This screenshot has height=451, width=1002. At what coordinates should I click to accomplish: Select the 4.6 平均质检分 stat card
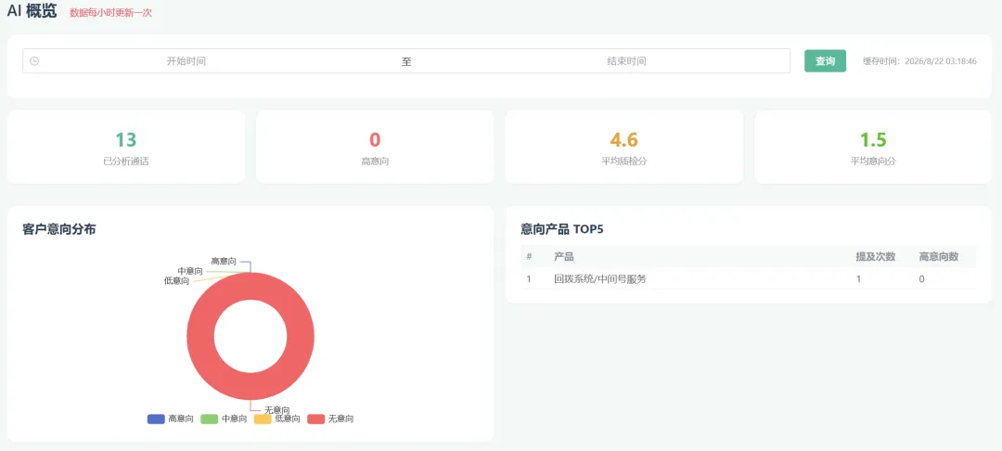[624, 147]
